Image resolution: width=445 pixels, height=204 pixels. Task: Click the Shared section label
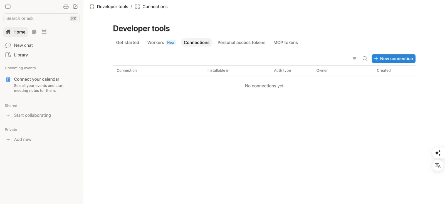(11, 106)
